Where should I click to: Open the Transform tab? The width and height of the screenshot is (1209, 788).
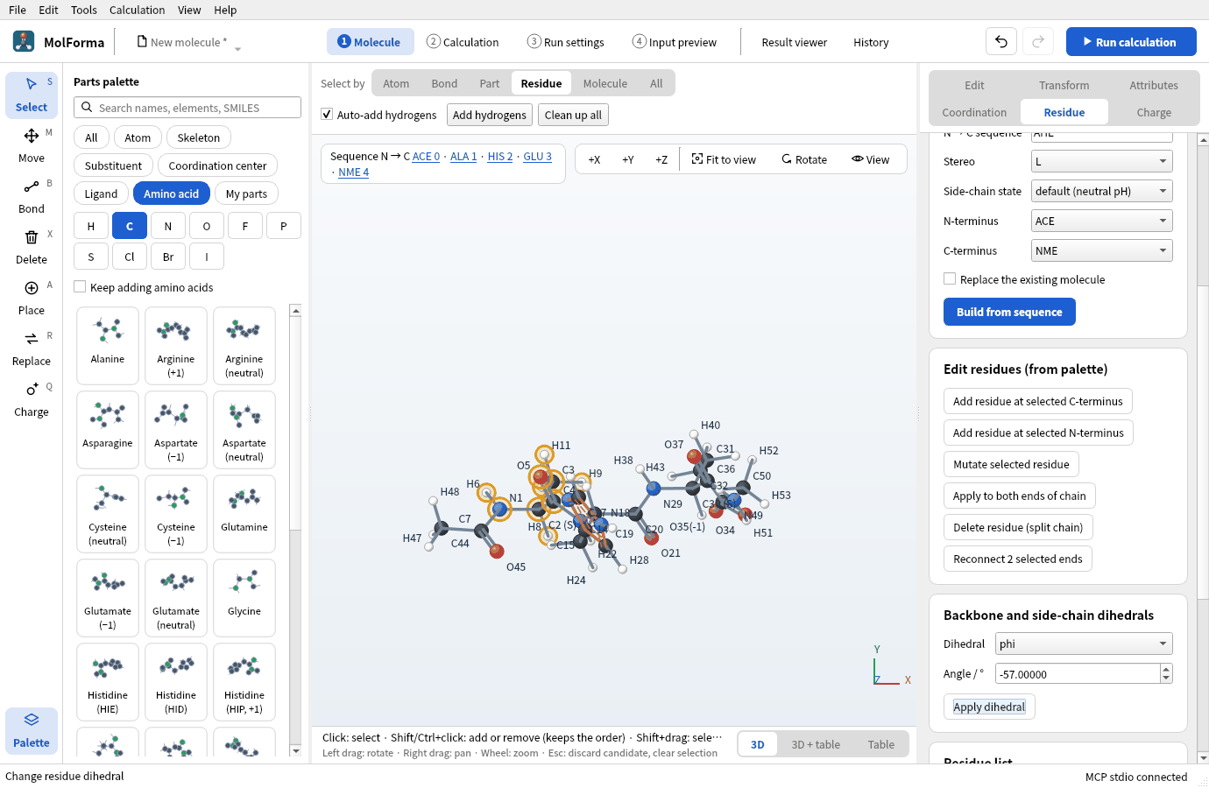pos(1064,85)
